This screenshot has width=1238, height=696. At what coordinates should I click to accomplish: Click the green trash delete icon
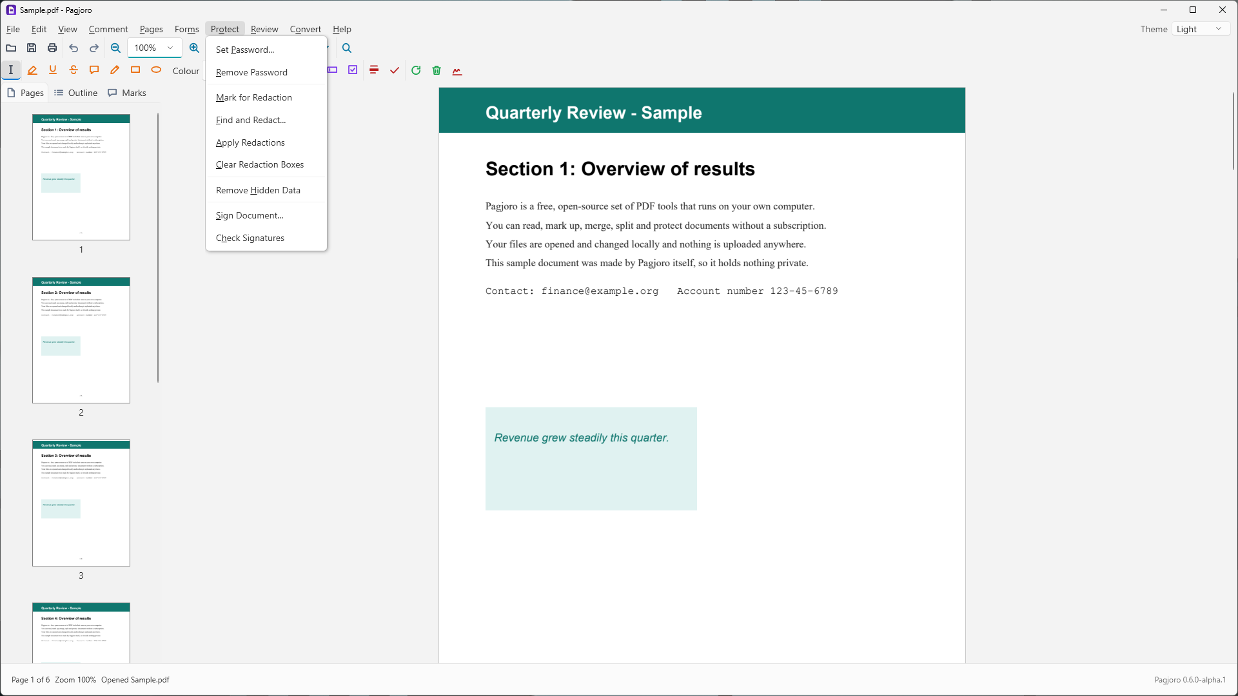click(x=437, y=70)
